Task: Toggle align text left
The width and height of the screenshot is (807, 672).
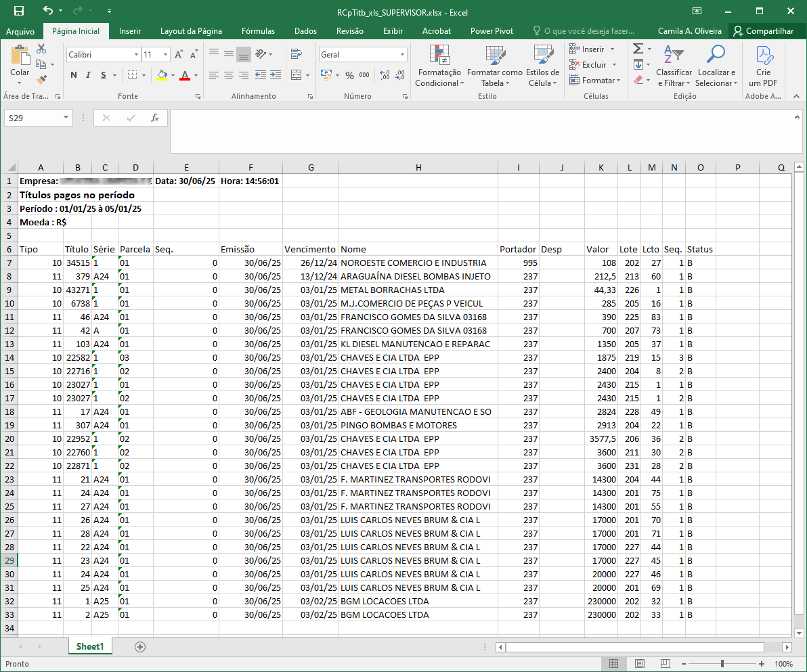Action: (213, 75)
